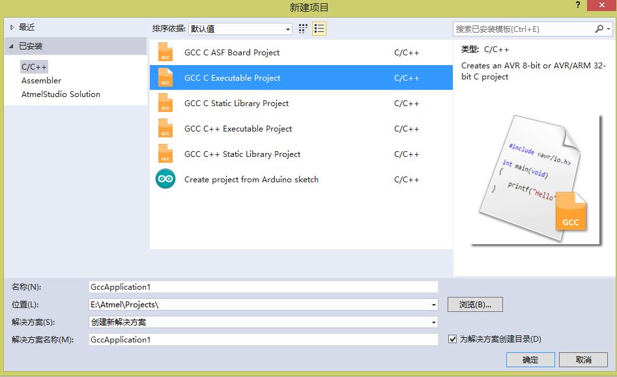Collapse the 已安装 tree node

[x=12, y=46]
